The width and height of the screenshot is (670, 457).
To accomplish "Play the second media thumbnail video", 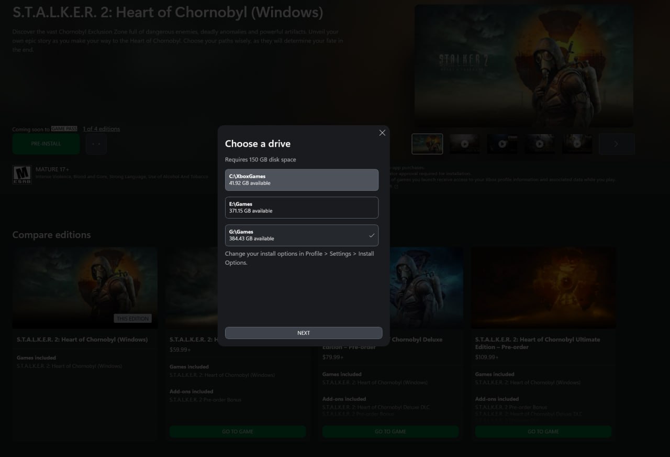I will tap(464, 144).
